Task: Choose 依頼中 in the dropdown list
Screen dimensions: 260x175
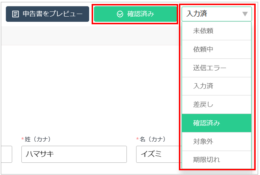Action: pos(217,49)
